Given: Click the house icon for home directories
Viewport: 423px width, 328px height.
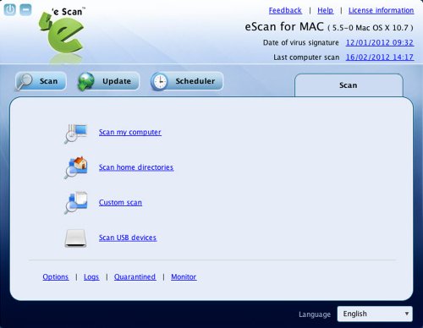Looking at the screenshot, I should click(x=75, y=167).
